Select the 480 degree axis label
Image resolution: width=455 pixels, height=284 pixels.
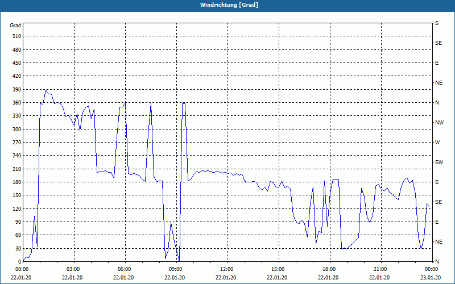[16, 50]
